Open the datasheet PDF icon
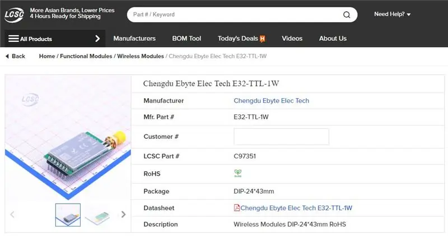This screenshot has height=236, width=448. pyautogui.click(x=237, y=208)
